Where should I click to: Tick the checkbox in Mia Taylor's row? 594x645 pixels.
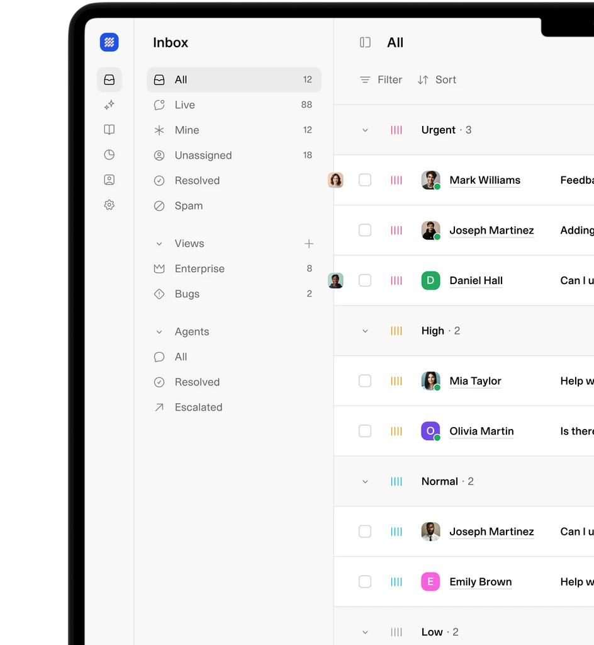tap(365, 381)
